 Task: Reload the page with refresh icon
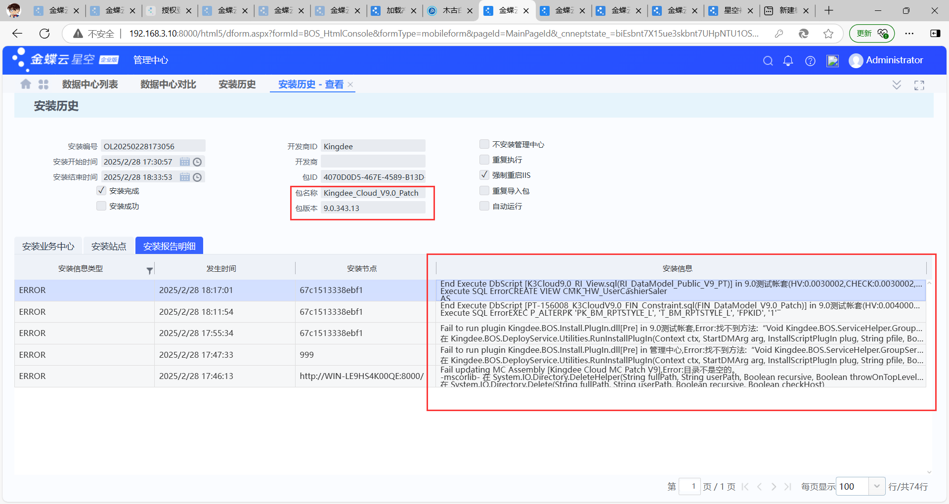(x=44, y=33)
